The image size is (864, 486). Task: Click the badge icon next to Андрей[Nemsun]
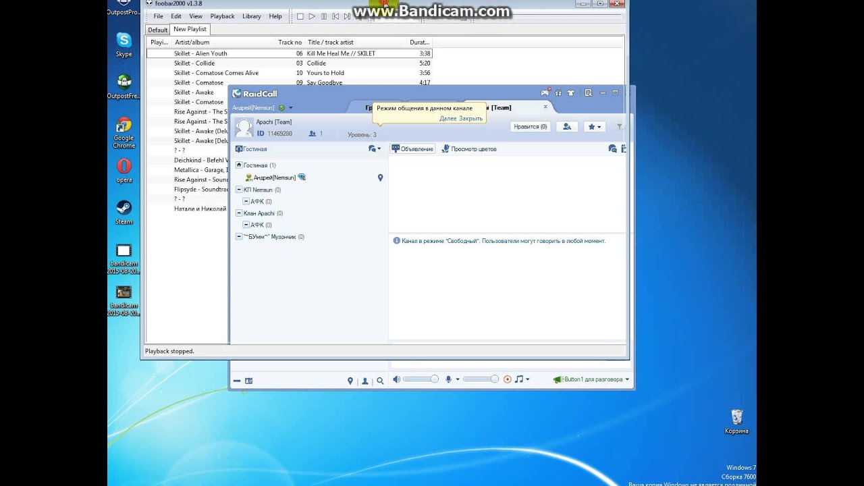pos(302,178)
